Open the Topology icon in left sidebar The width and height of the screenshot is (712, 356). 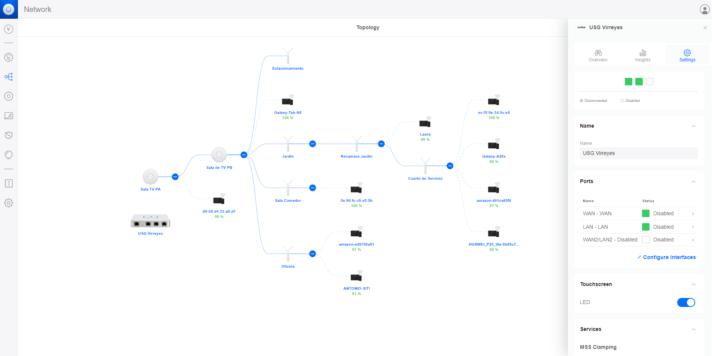tap(9, 77)
